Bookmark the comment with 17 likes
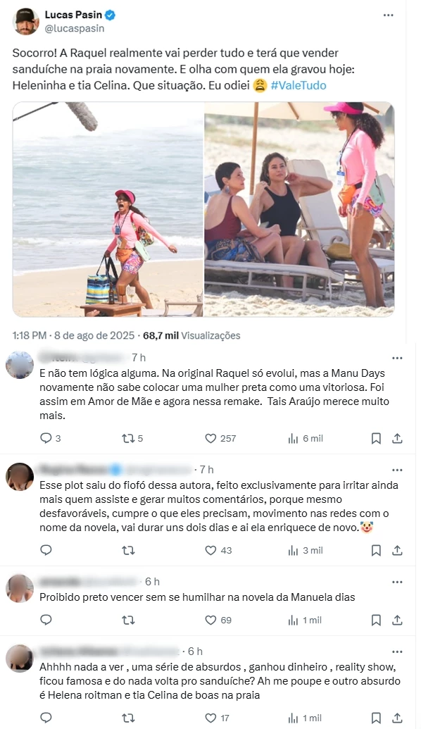This screenshot has height=729, width=421. click(376, 718)
